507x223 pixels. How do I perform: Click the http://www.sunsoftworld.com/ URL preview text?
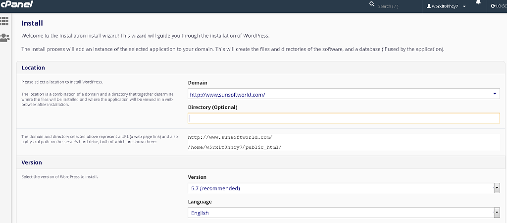pos(230,137)
